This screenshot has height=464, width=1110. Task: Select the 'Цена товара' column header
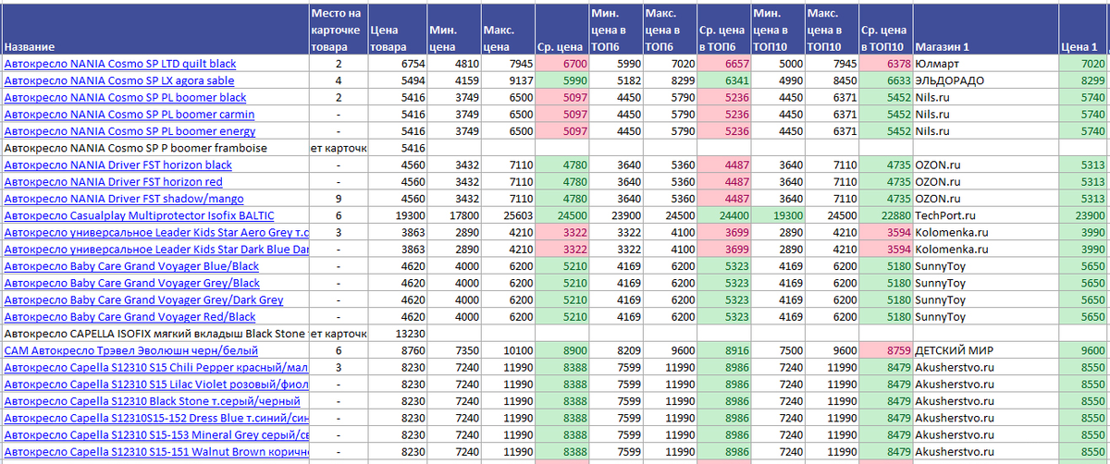click(398, 29)
